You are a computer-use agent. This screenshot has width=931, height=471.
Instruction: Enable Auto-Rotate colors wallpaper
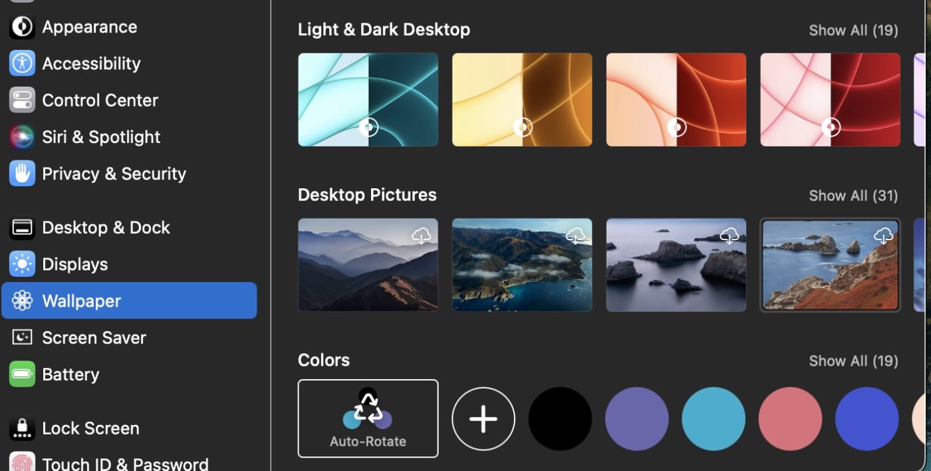pos(368,418)
